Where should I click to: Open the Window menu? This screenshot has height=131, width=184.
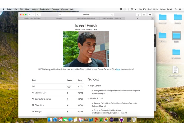pyautogui.click(x=64, y=9)
